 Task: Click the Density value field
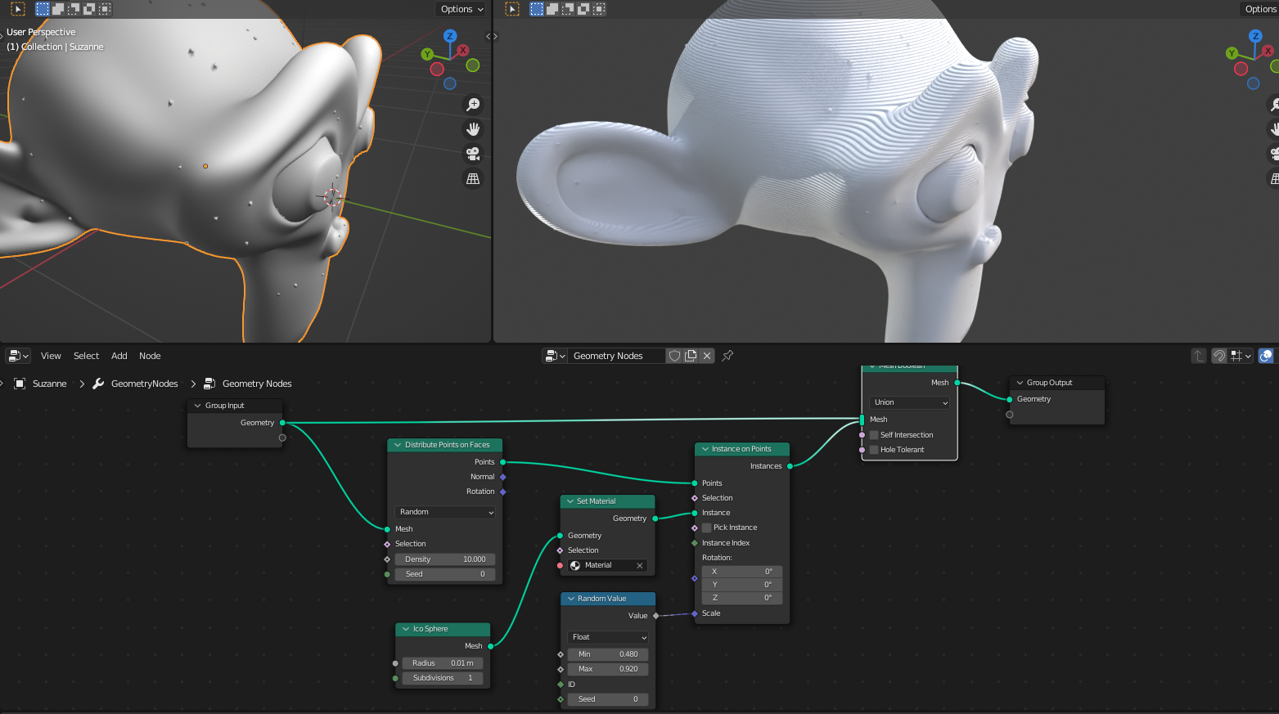tap(445, 559)
